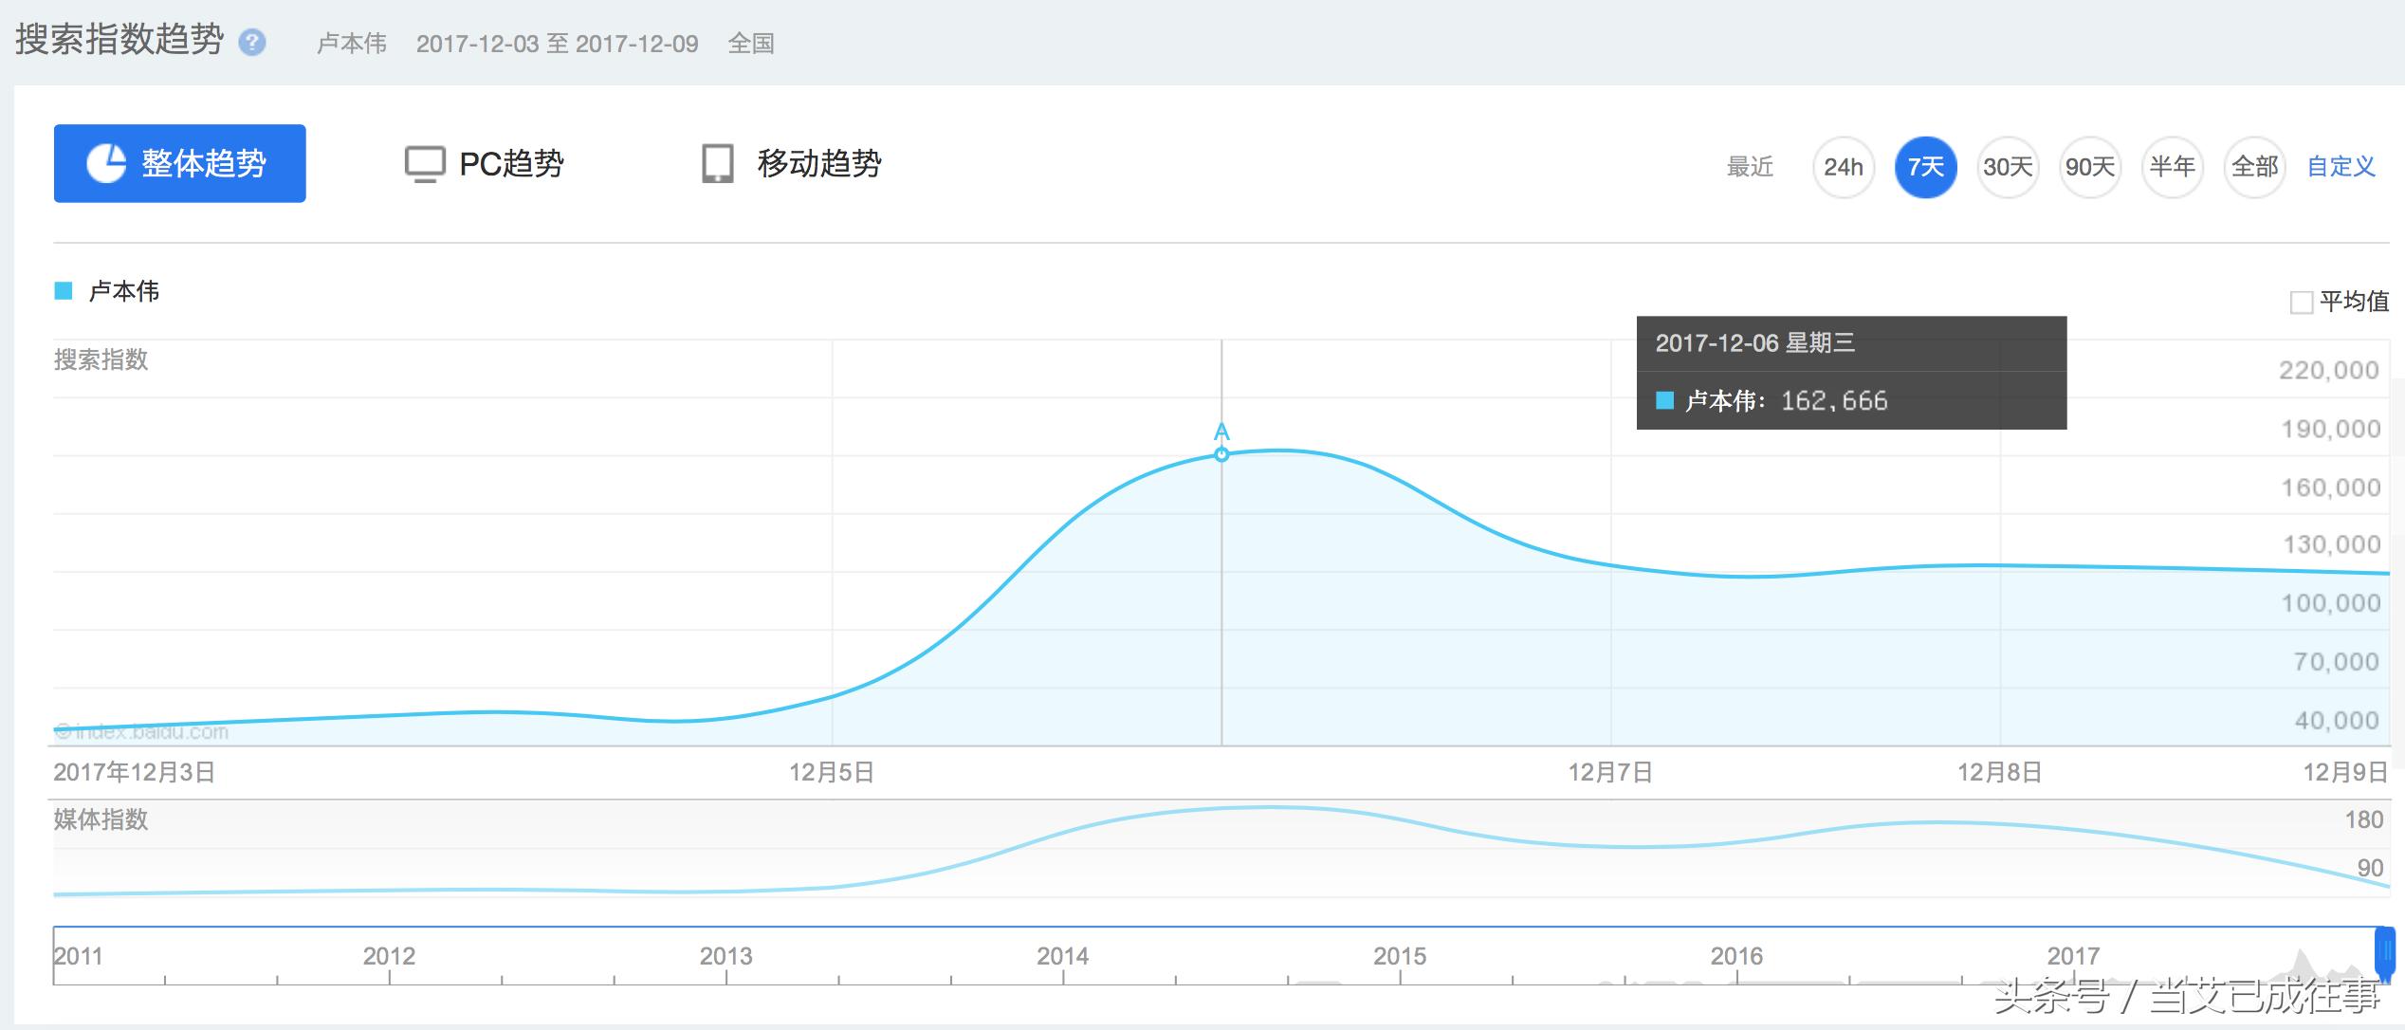Choose the 半年 range button
This screenshot has height=1030, width=2405.
pyautogui.click(x=2172, y=167)
